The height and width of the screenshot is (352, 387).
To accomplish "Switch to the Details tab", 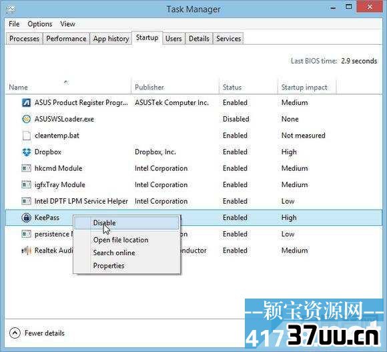I will 199,39.
